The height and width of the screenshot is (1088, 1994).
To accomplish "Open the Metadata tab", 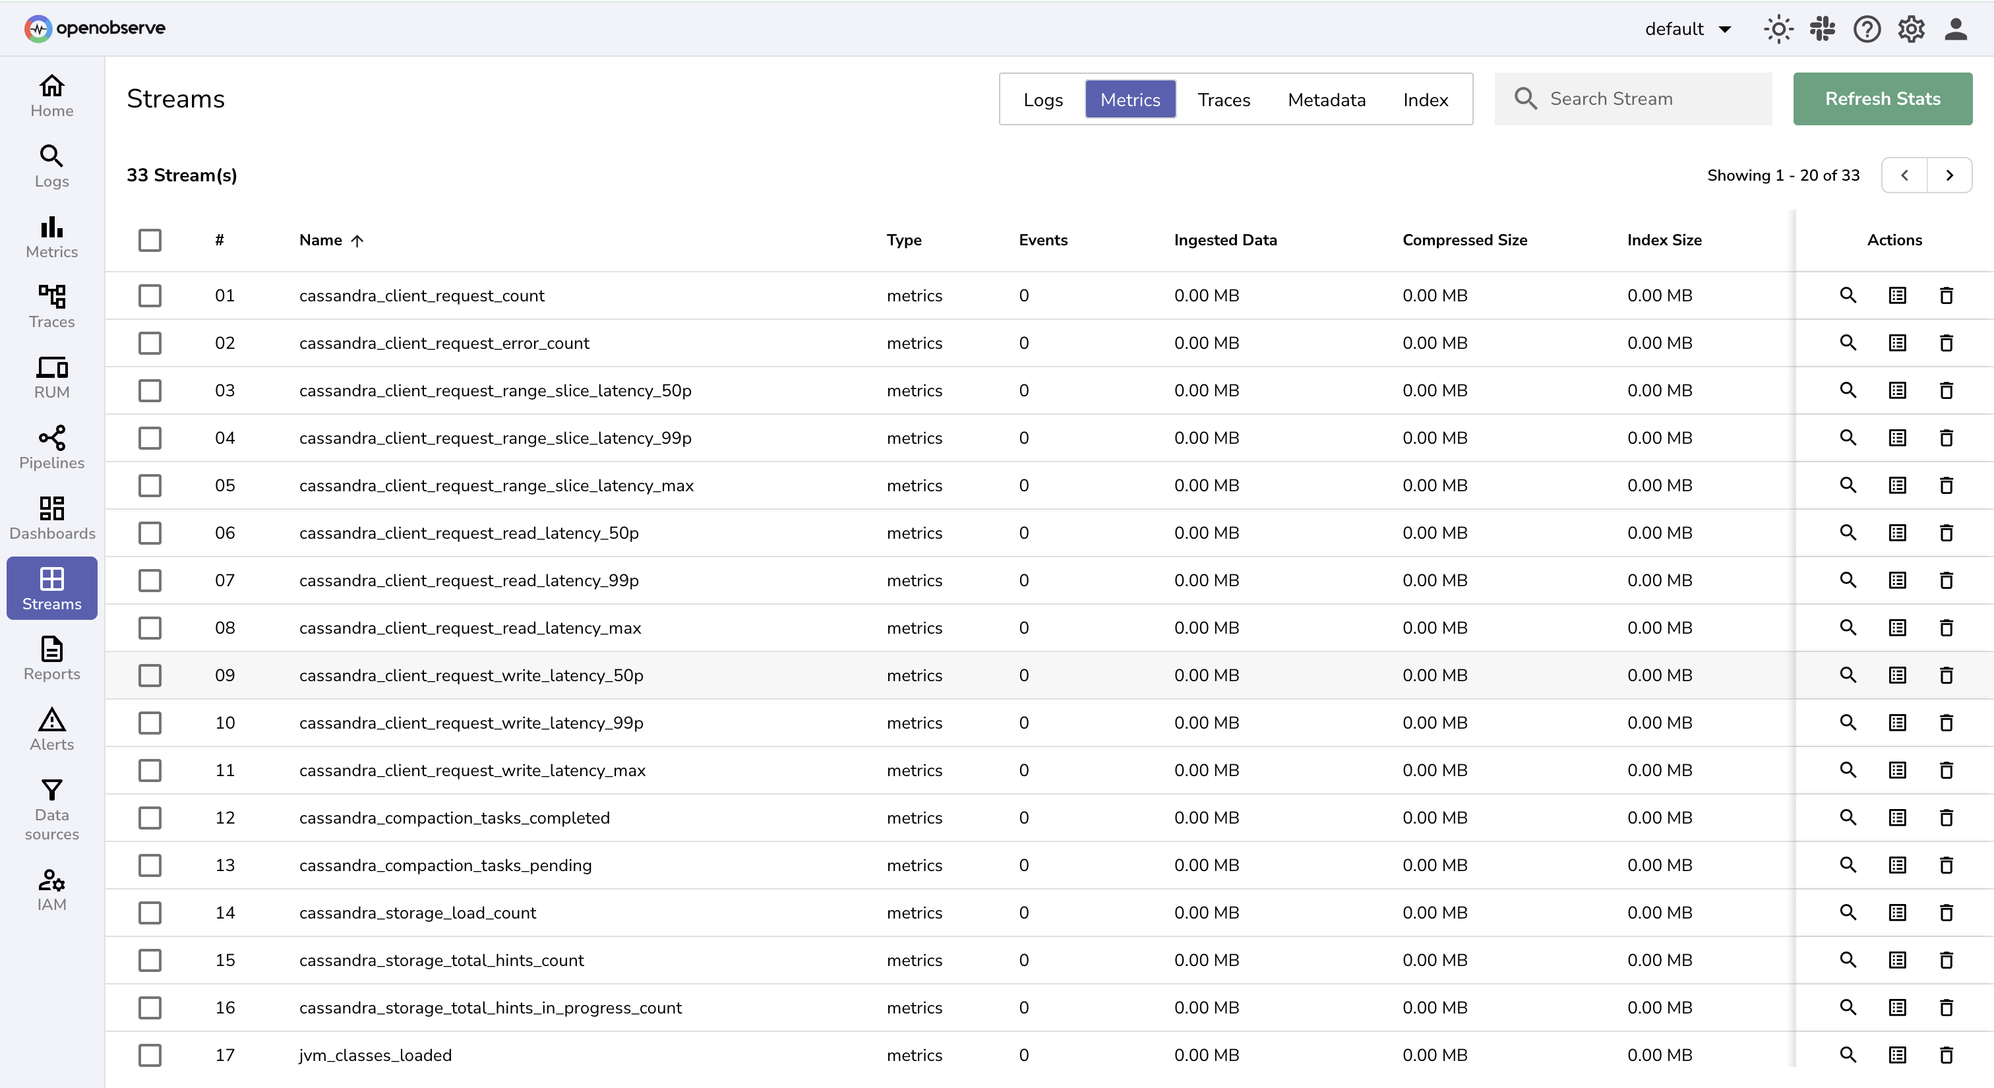I will [x=1326, y=99].
